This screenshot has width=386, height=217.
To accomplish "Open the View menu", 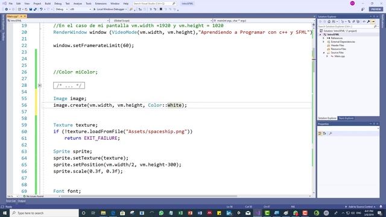I will (x=27, y=4).
